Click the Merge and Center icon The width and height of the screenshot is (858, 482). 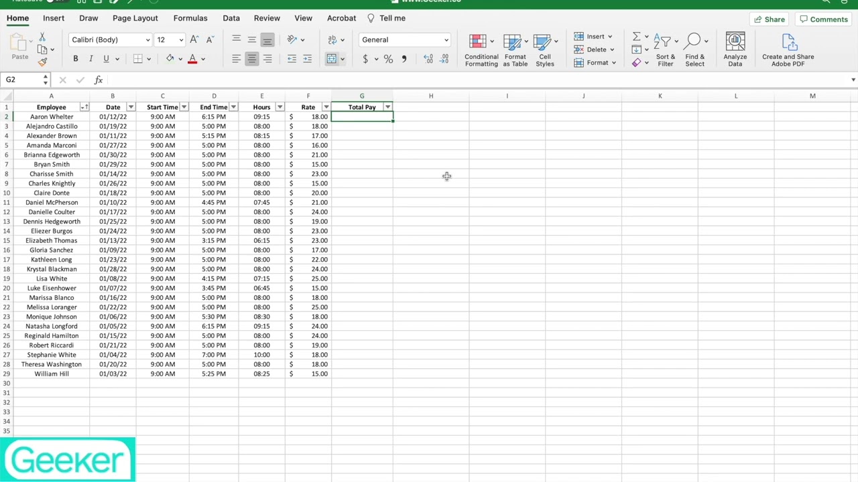[332, 59]
